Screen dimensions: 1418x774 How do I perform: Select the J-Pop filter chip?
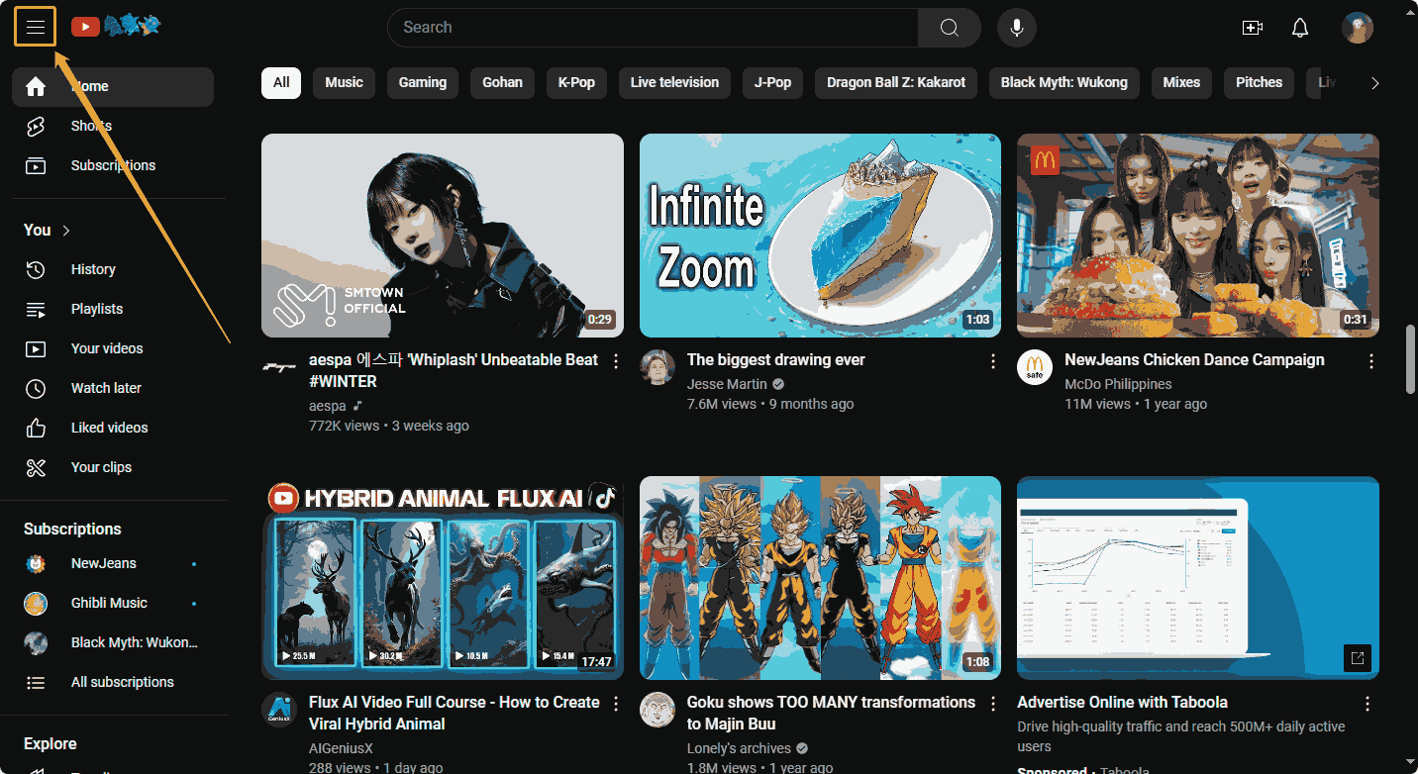(x=772, y=83)
